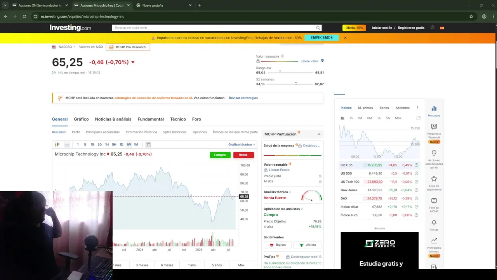Expand Opinión de los analistas link

pos(283,209)
